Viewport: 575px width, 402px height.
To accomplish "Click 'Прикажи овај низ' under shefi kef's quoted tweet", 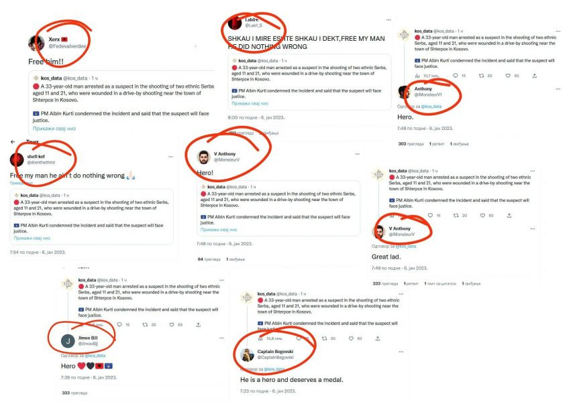I will (32, 238).
